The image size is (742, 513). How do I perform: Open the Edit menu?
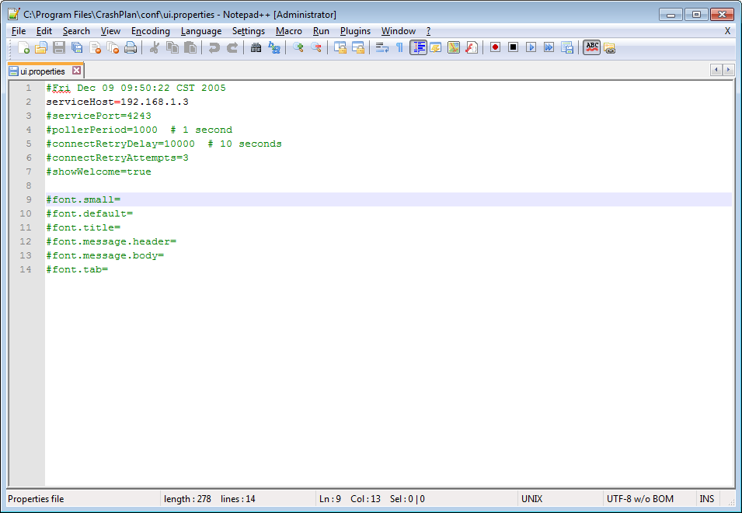(x=44, y=31)
